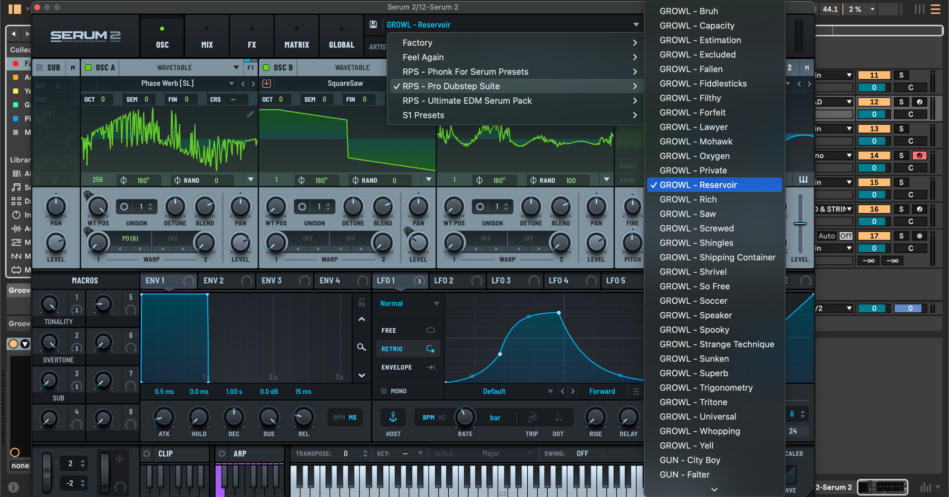Click the OSC A F1 filter routing button
This screenshot has width=949, height=497.
(250, 67)
